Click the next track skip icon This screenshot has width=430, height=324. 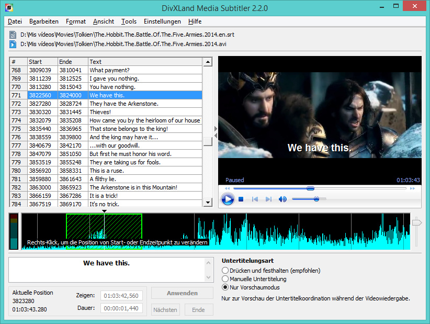(268, 199)
